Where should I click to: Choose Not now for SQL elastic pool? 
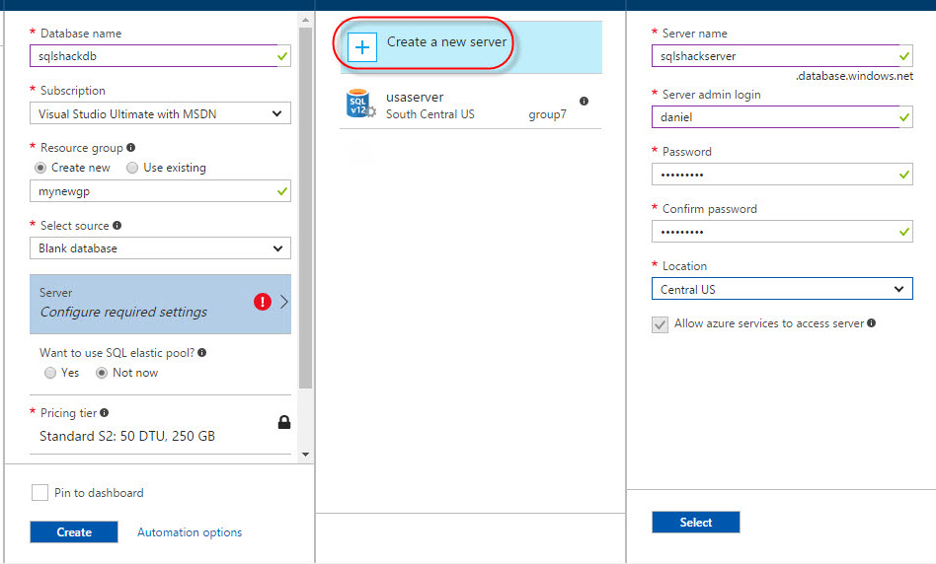pos(102,373)
